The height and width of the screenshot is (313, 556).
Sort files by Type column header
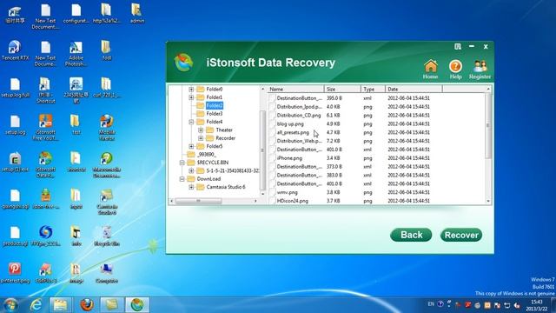[373, 89]
